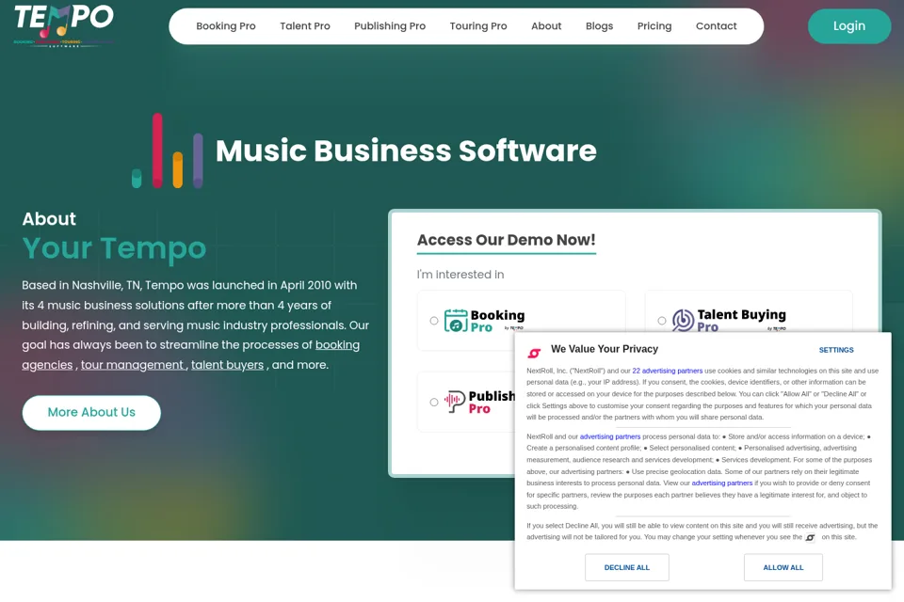The height and width of the screenshot is (602, 904).
Task: Click the Publishing Pro soundwave icon
Action: [454, 401]
